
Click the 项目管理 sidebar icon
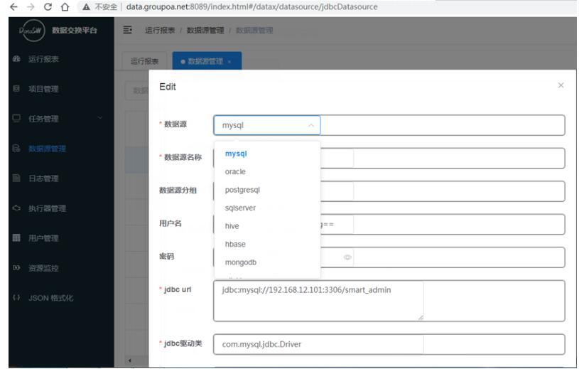pos(16,88)
